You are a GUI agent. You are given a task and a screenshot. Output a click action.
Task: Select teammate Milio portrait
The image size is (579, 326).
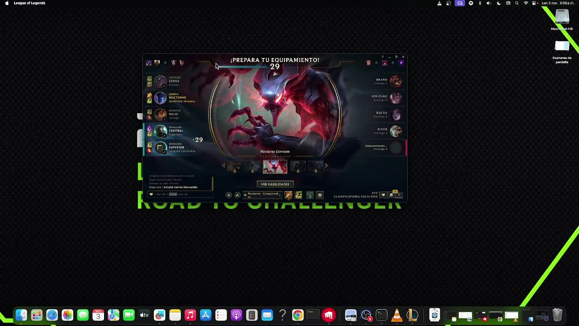[161, 114]
